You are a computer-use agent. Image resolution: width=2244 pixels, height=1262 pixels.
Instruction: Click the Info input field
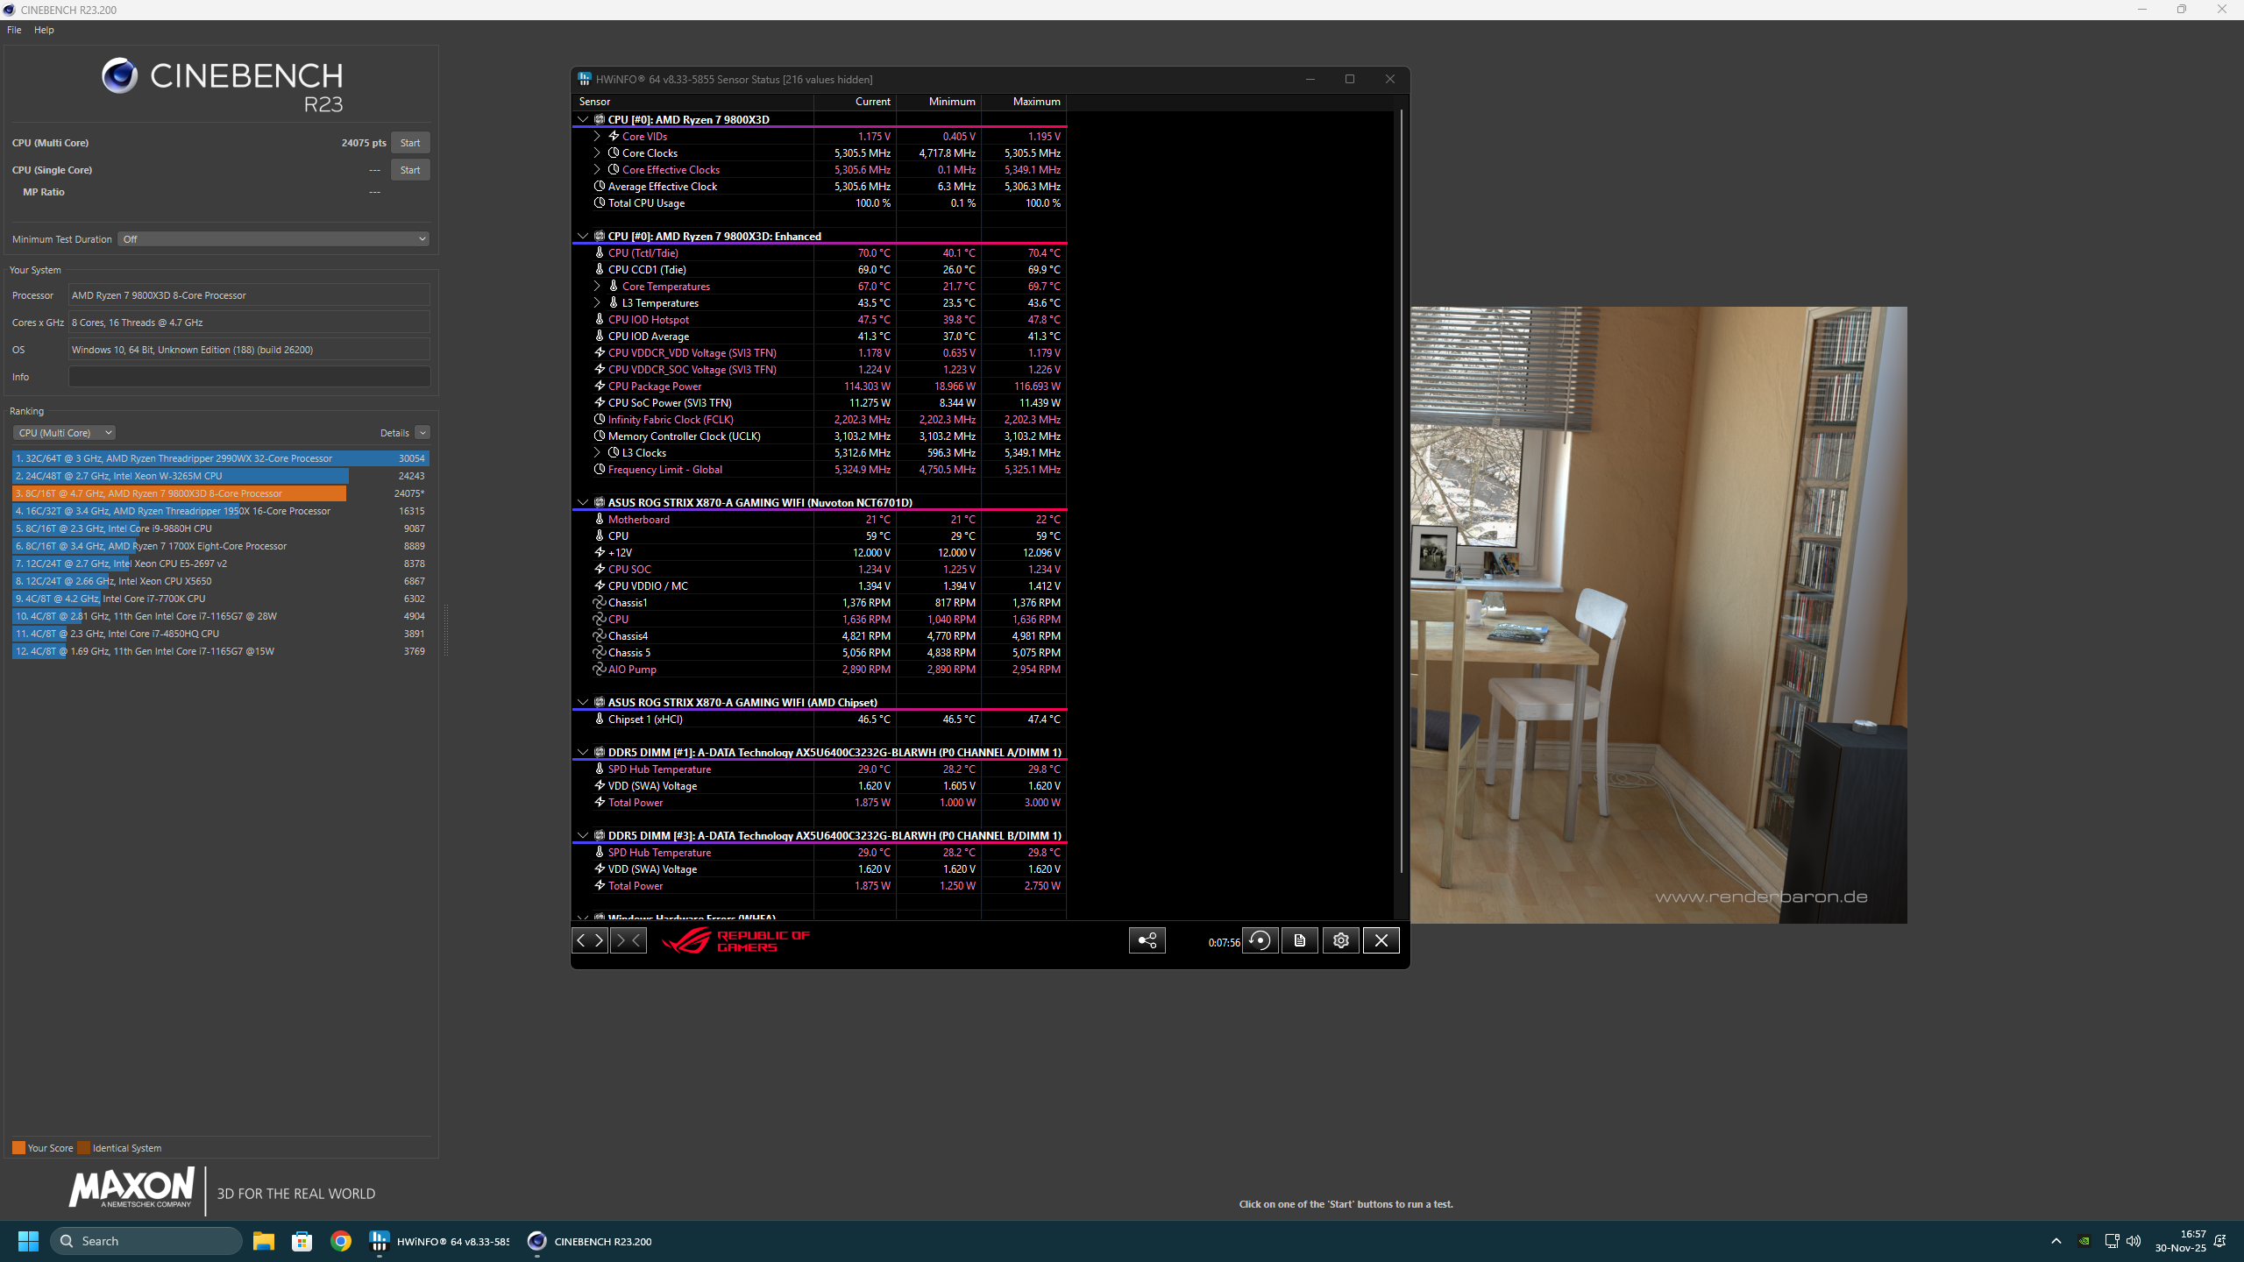click(249, 377)
